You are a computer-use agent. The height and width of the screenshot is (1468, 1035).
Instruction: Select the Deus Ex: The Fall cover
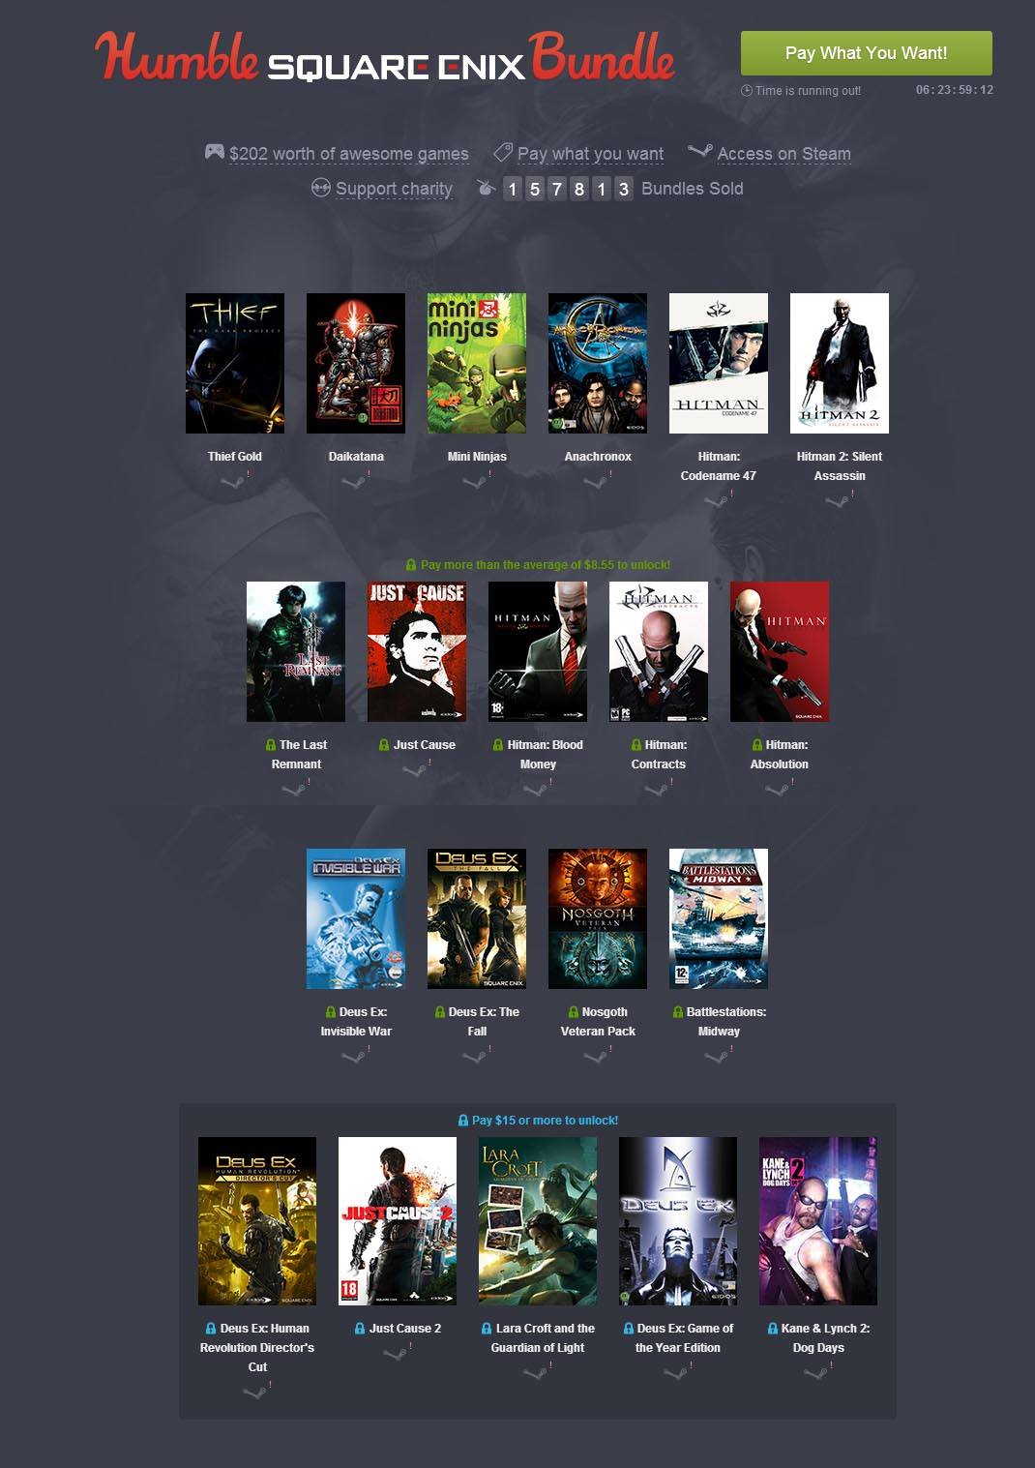coord(477,918)
